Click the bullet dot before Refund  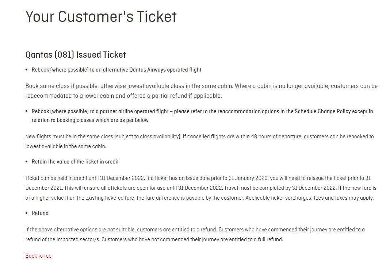[x=27, y=214]
